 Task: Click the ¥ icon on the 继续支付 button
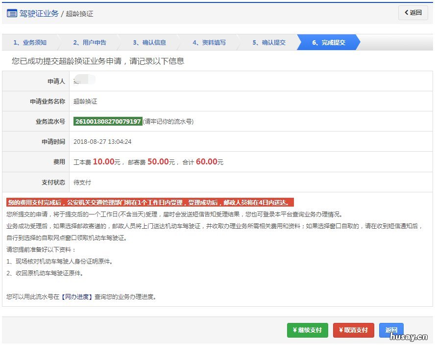coord(294,330)
